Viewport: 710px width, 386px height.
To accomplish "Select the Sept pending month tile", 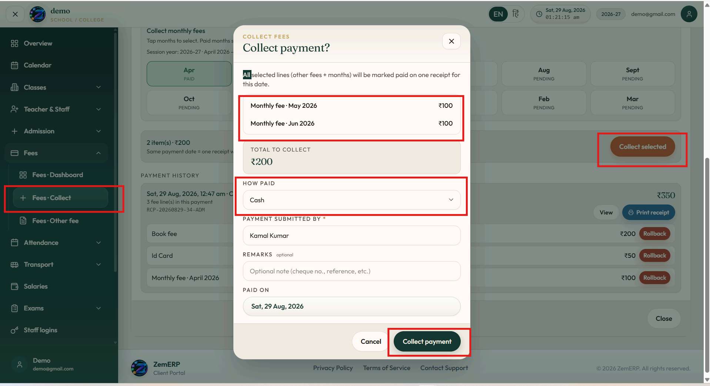I will (x=632, y=74).
